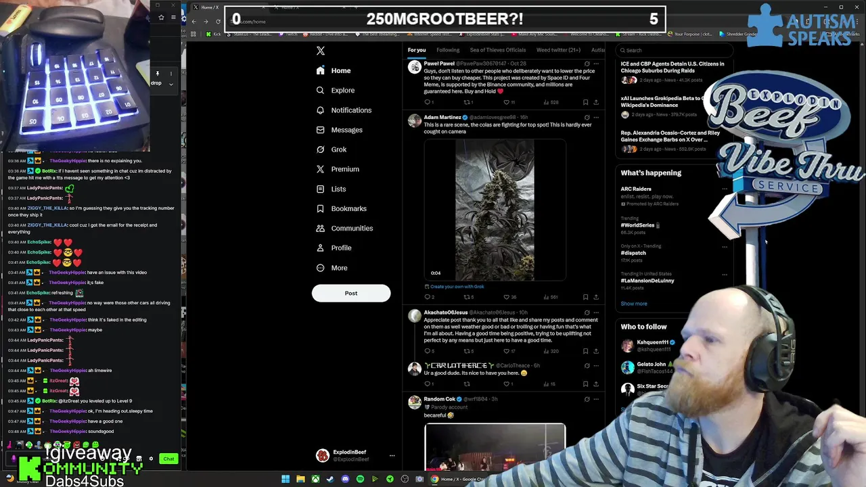
Task: Open options for #LaMansionDeLuinny trend
Action: [725, 275]
